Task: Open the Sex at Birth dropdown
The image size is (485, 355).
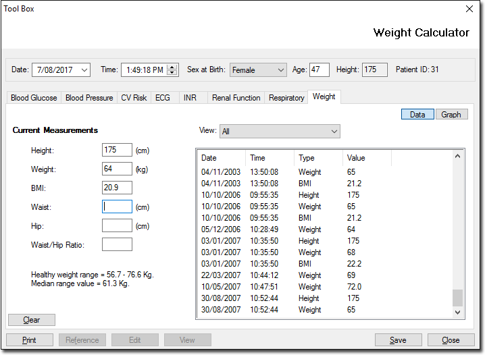Action: 258,70
